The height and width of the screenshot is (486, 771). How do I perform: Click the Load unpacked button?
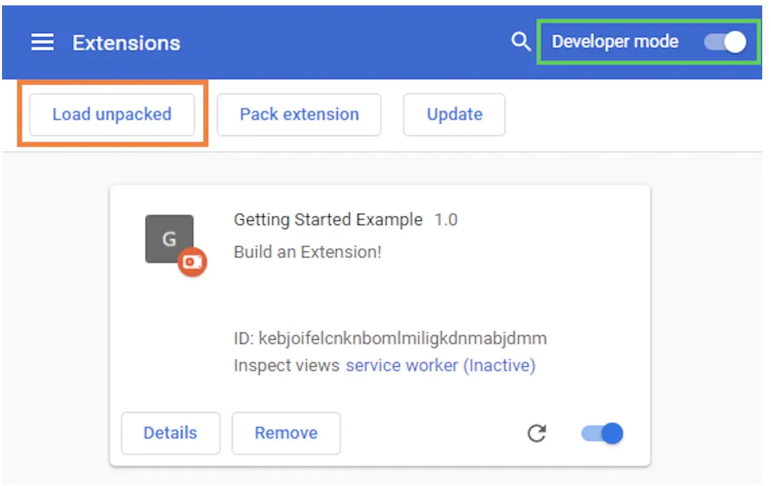(x=112, y=114)
